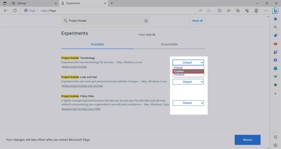Click restart notice text at bottom

point(48,140)
